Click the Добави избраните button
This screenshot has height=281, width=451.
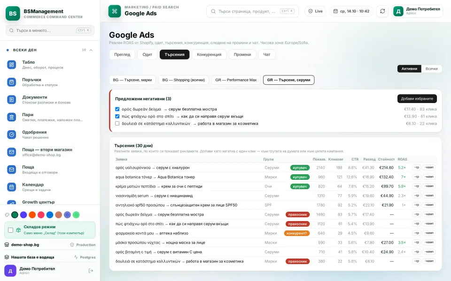417,99
